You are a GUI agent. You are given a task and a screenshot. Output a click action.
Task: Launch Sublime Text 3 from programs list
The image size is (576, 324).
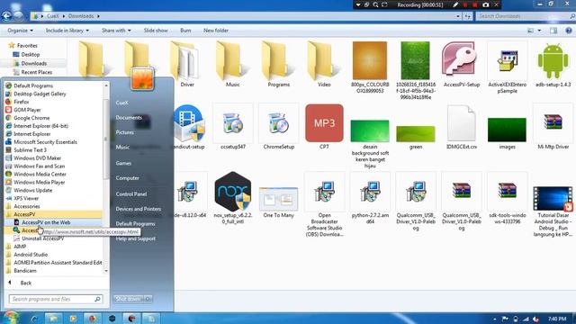[x=30, y=150]
